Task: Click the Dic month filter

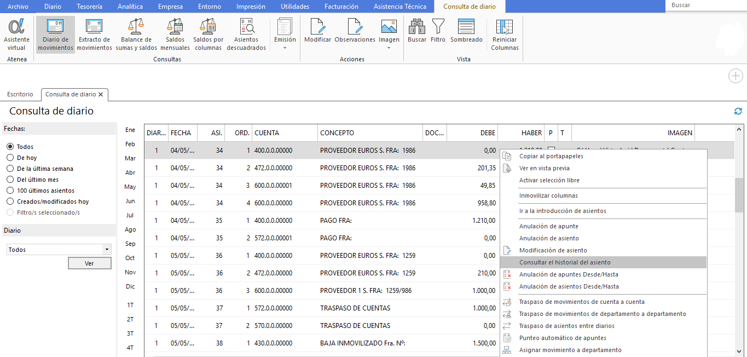Action: click(130, 286)
